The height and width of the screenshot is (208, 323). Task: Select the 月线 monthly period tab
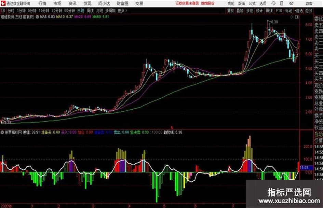[100, 11]
